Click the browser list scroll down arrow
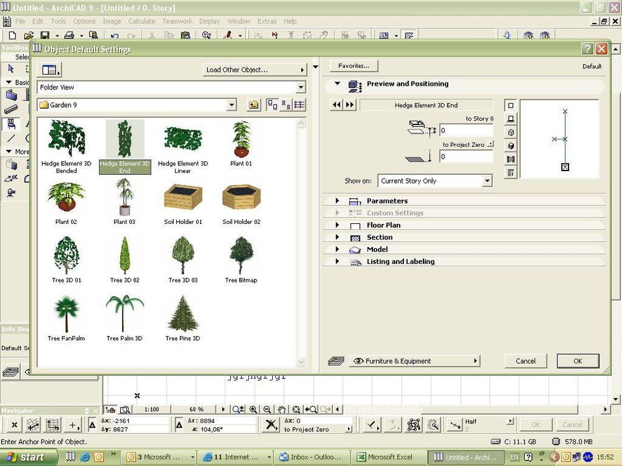622x466 pixels. [x=301, y=361]
